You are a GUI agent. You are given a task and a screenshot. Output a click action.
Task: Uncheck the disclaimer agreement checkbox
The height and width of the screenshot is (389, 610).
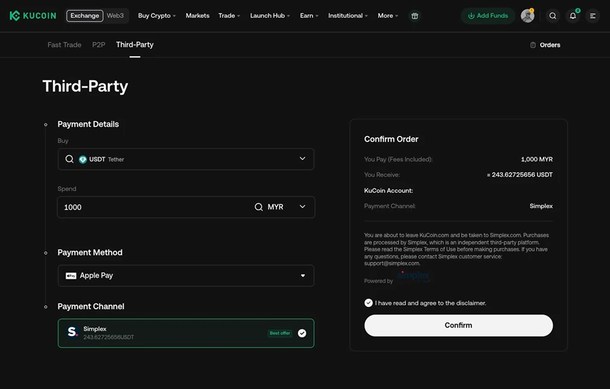368,303
